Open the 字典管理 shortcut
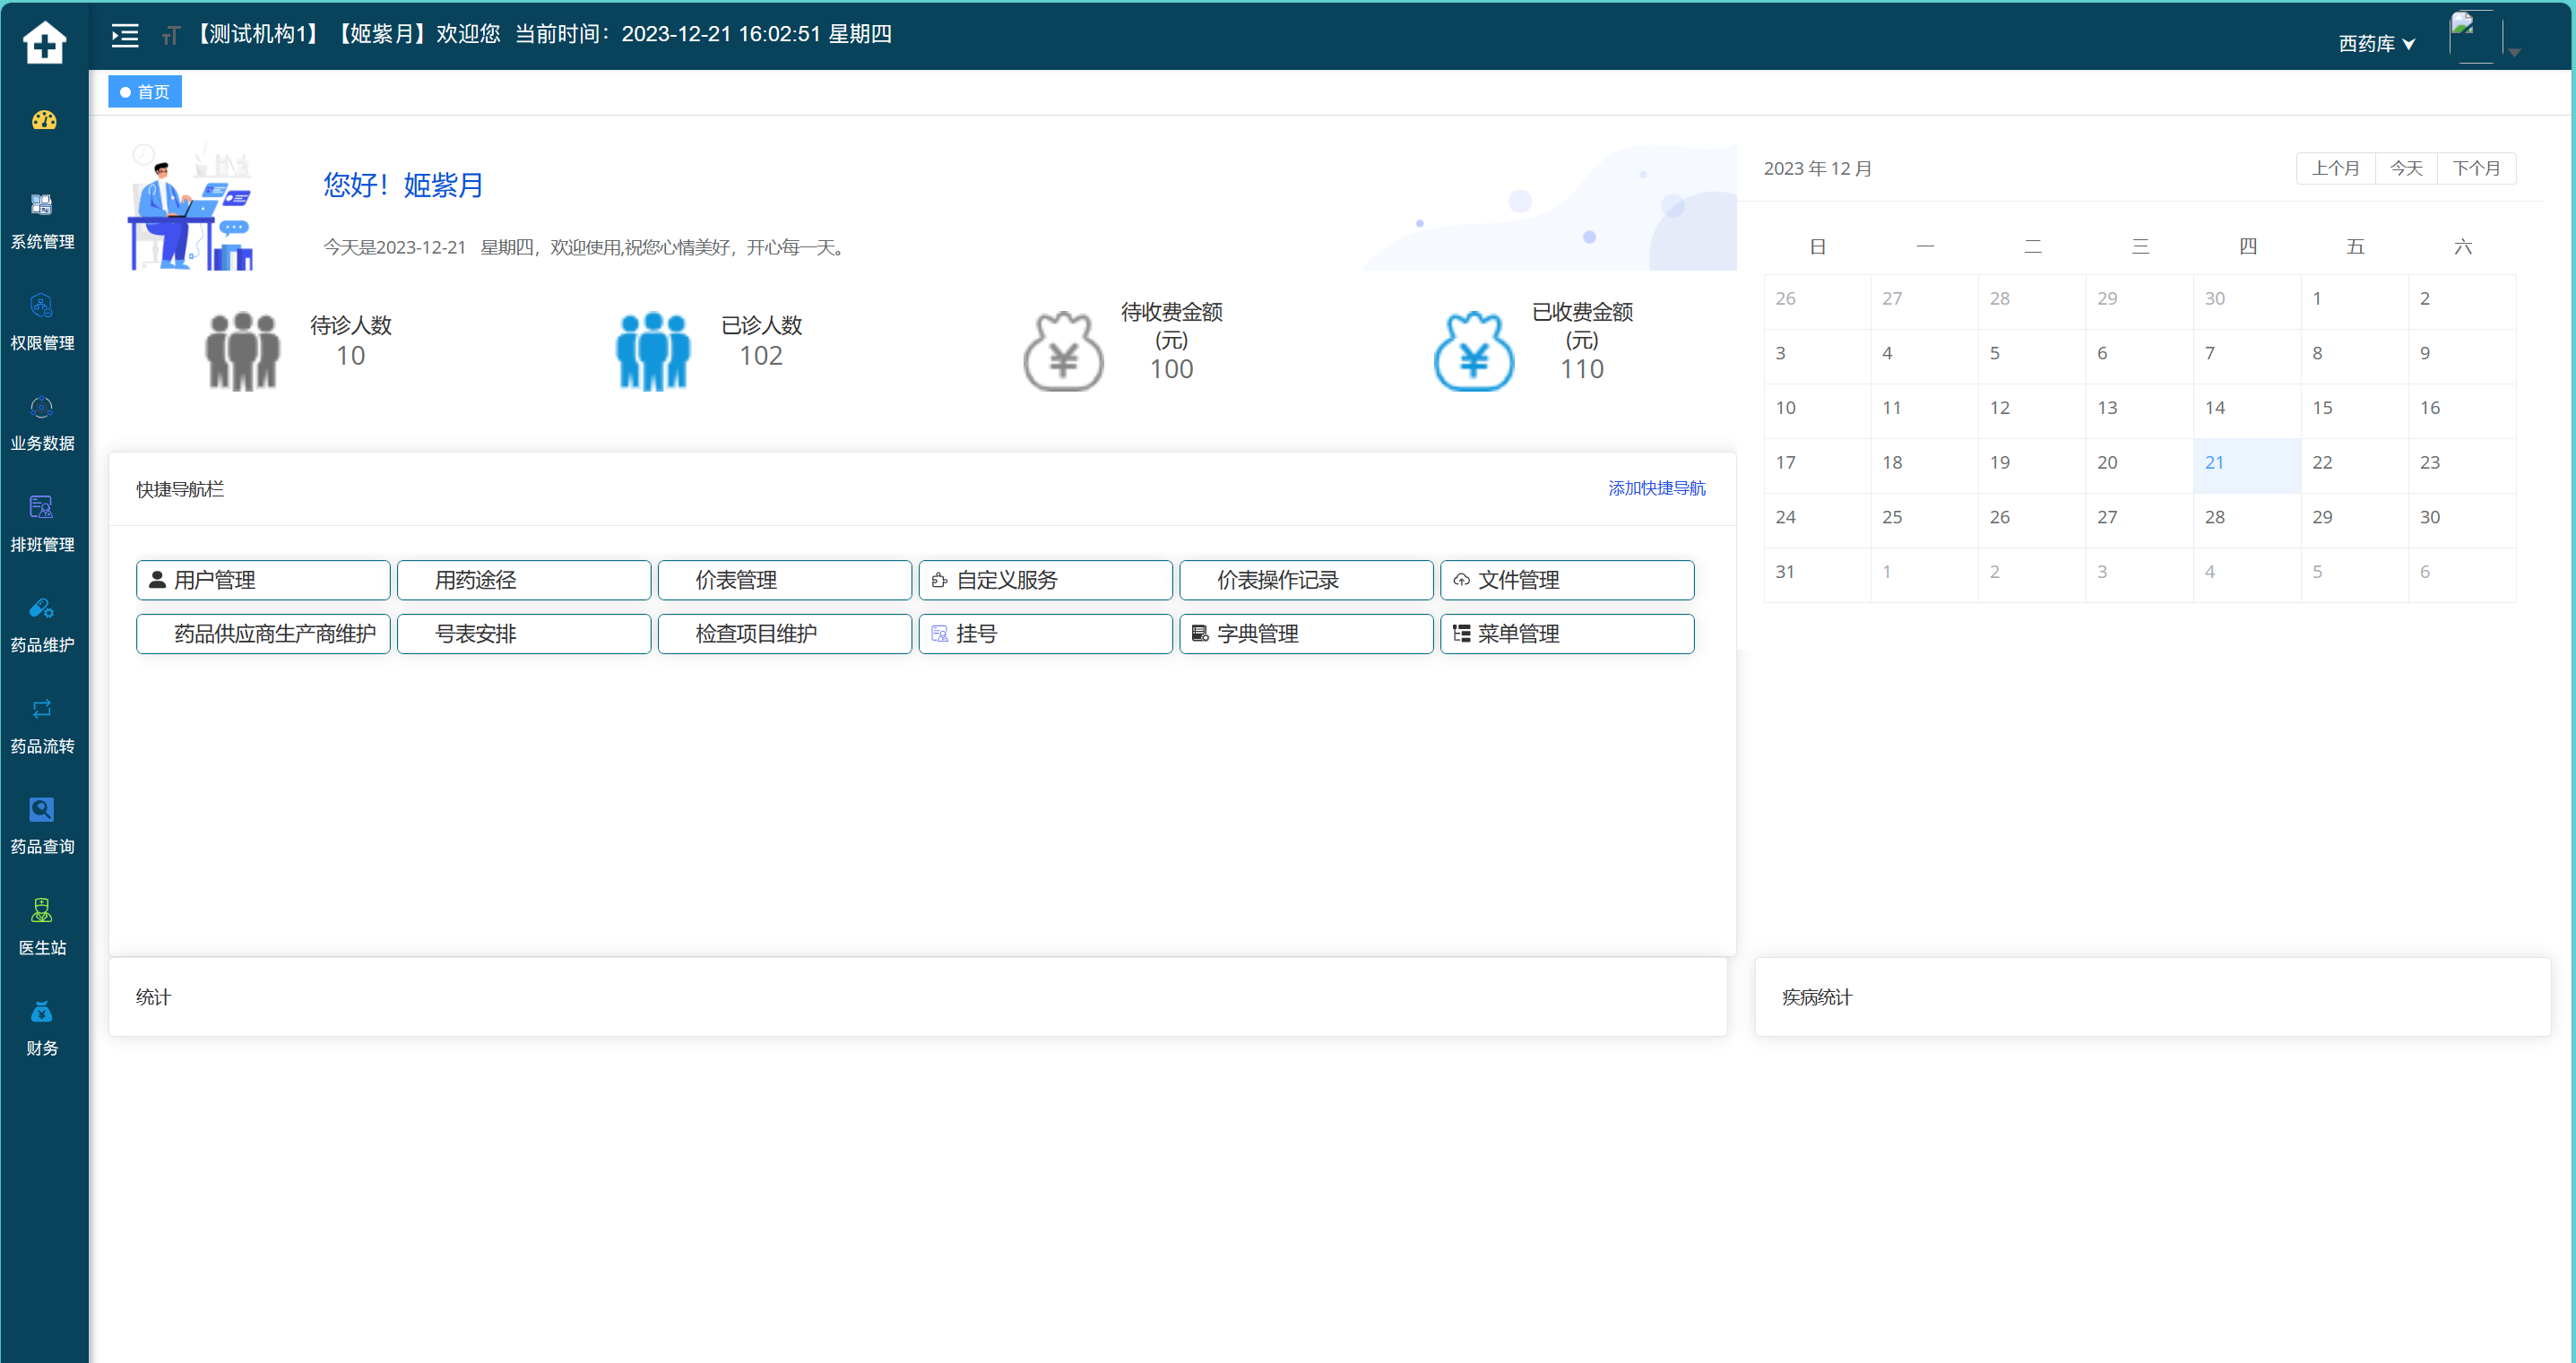 click(1307, 634)
